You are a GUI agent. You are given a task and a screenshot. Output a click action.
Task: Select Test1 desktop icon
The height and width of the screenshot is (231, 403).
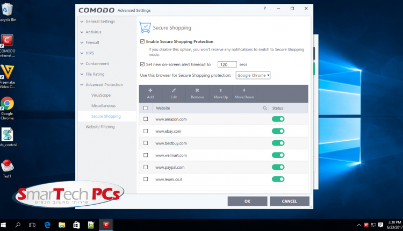tap(7, 169)
